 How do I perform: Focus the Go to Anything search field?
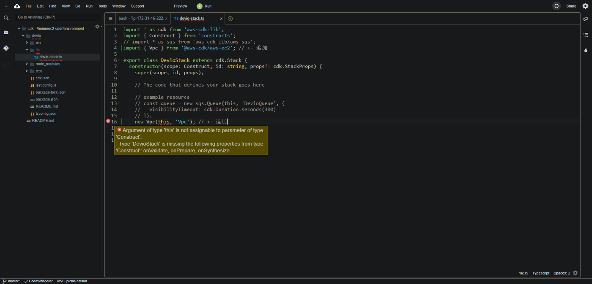(x=57, y=17)
